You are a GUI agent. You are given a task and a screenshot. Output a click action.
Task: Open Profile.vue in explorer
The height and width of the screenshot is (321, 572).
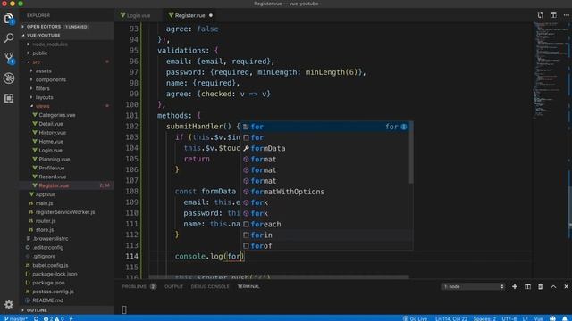point(52,169)
